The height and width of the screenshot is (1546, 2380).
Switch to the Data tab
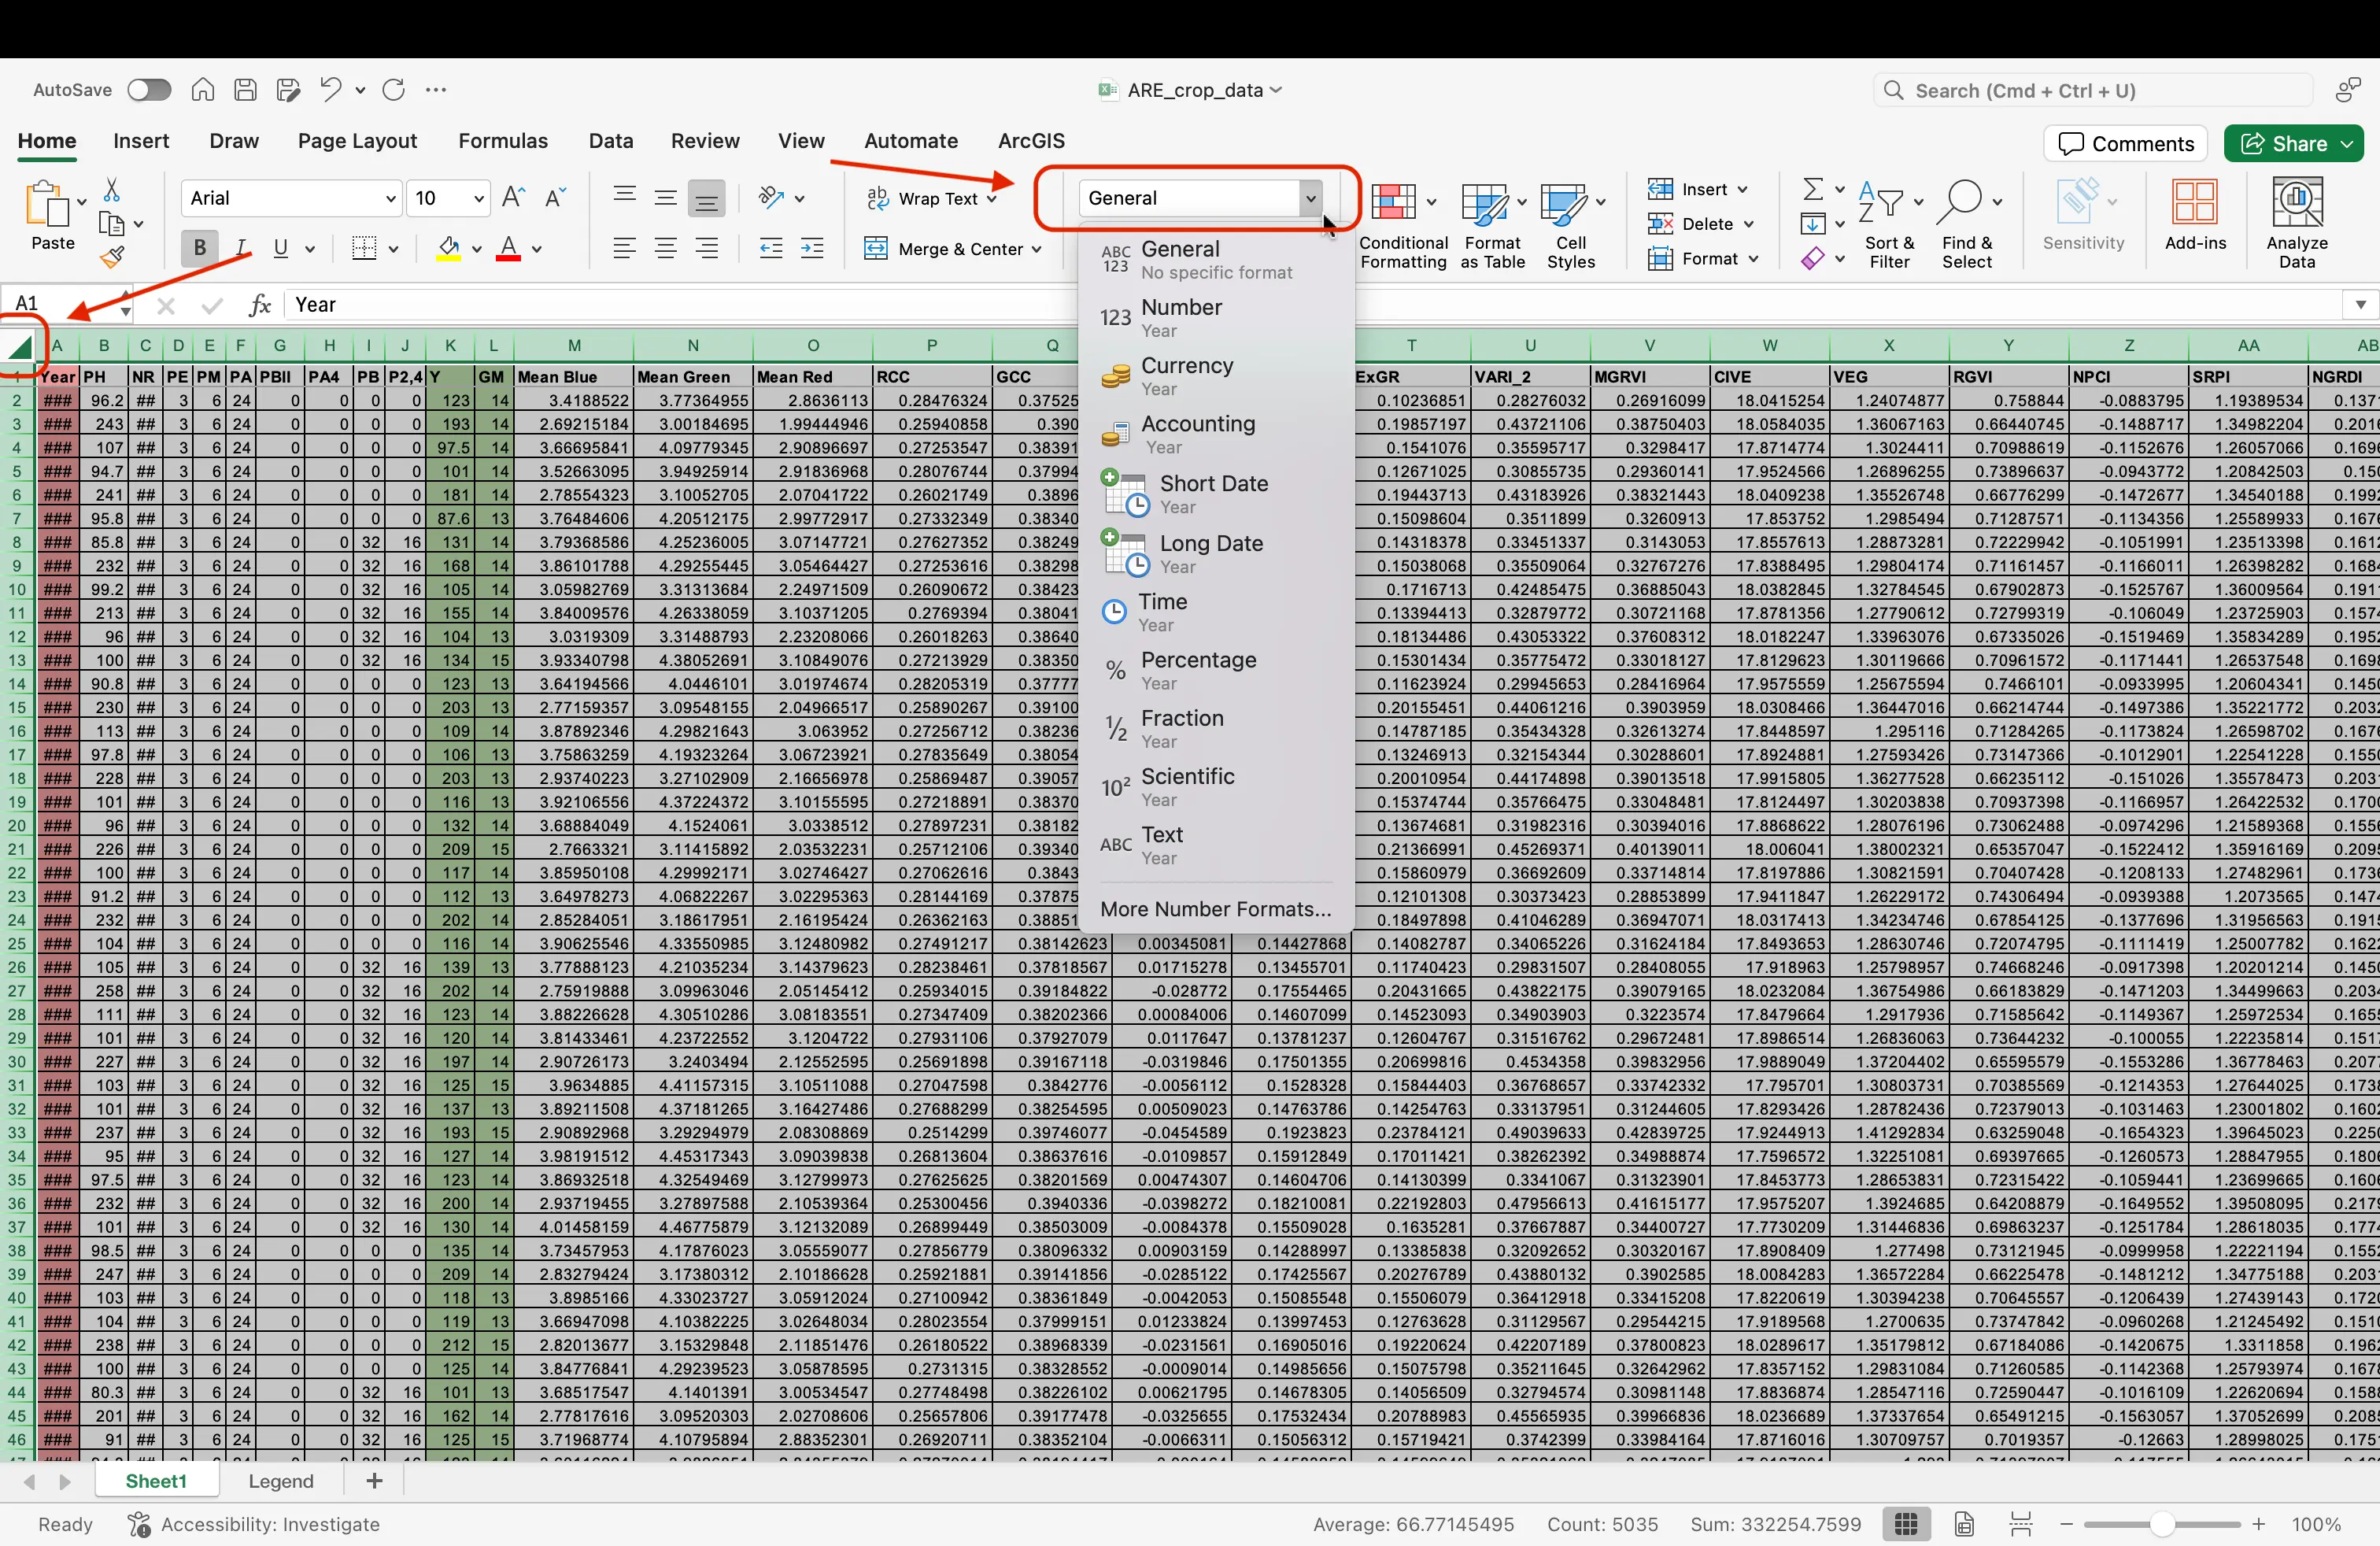(x=611, y=141)
